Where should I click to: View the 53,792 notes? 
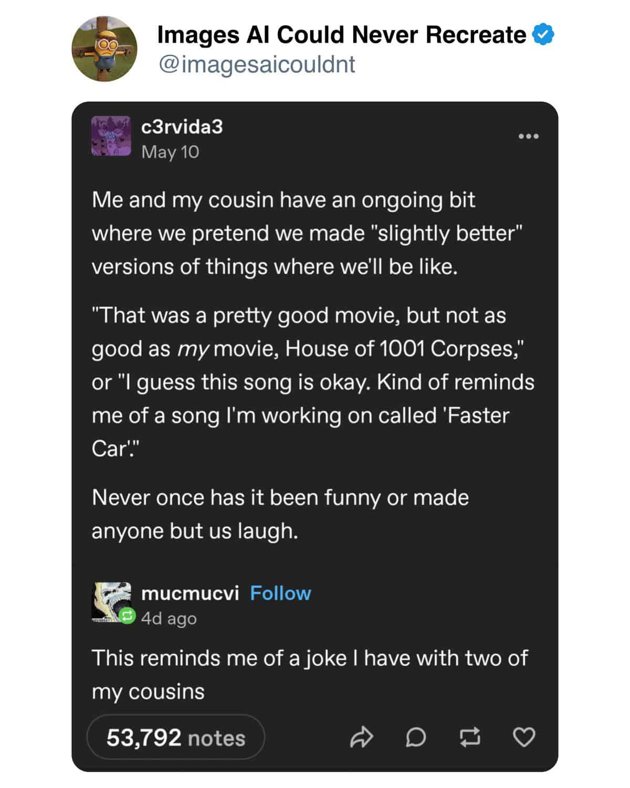click(176, 738)
